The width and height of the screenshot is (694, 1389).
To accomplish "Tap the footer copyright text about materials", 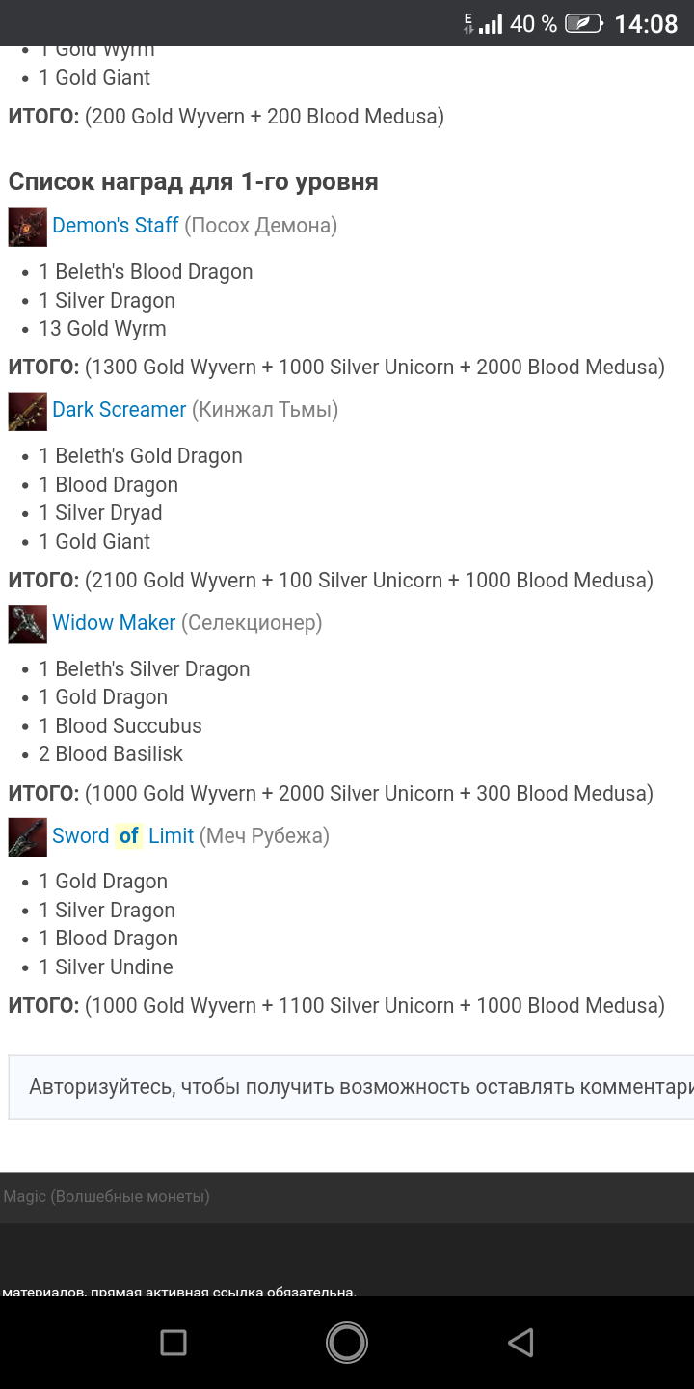I will tap(179, 1292).
